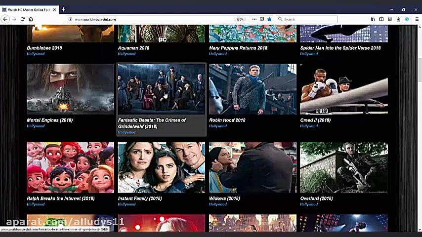Click the Mortal Engines poster thumbnail

point(71,89)
